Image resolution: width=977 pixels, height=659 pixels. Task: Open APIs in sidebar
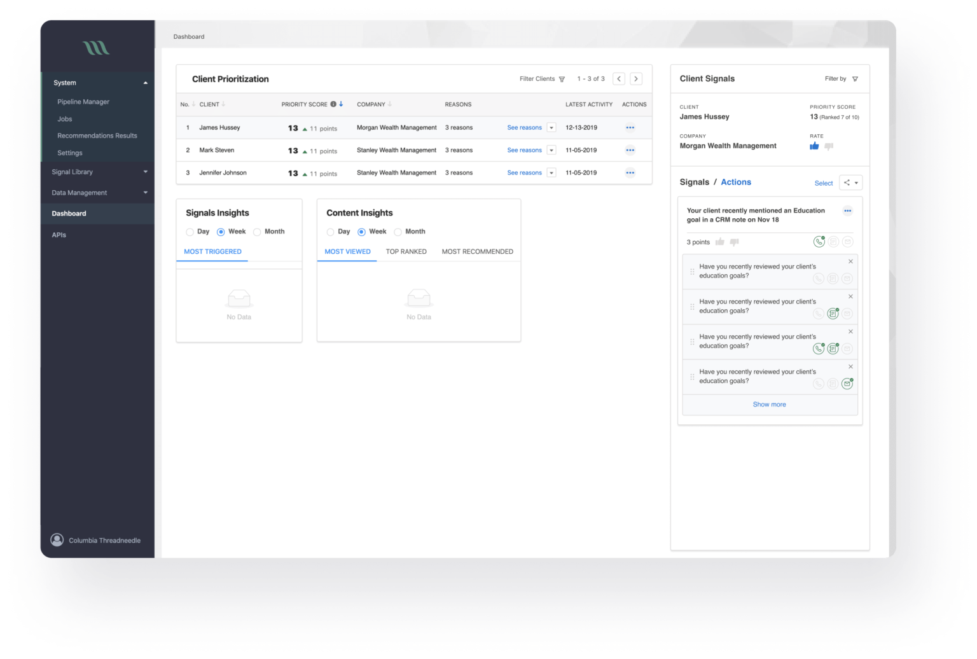point(59,235)
